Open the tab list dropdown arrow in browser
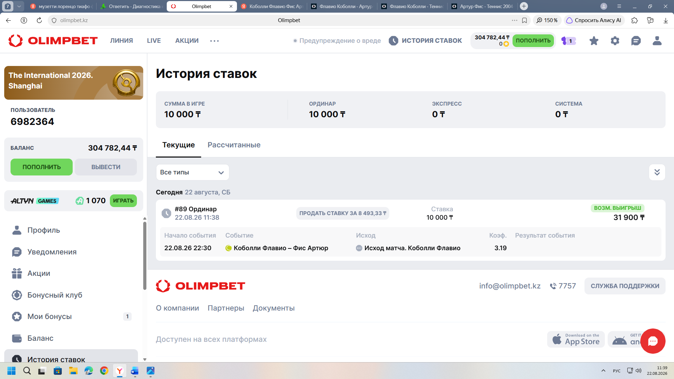 click(19, 6)
